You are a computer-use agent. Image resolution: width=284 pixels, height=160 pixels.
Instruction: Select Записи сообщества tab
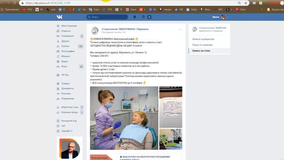click(x=203, y=39)
